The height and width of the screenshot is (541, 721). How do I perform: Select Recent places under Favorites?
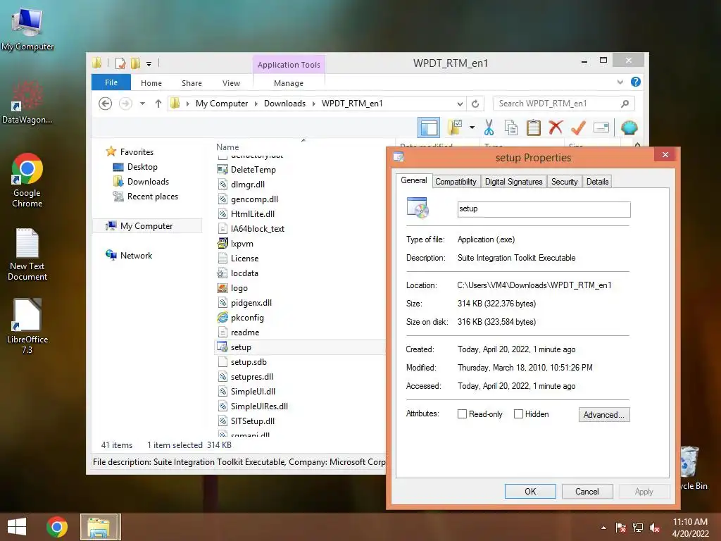click(152, 197)
